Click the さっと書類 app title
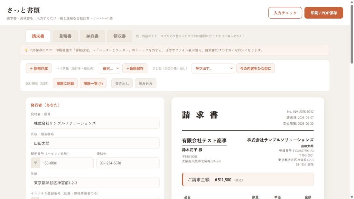The image size is (354, 199). point(24,10)
